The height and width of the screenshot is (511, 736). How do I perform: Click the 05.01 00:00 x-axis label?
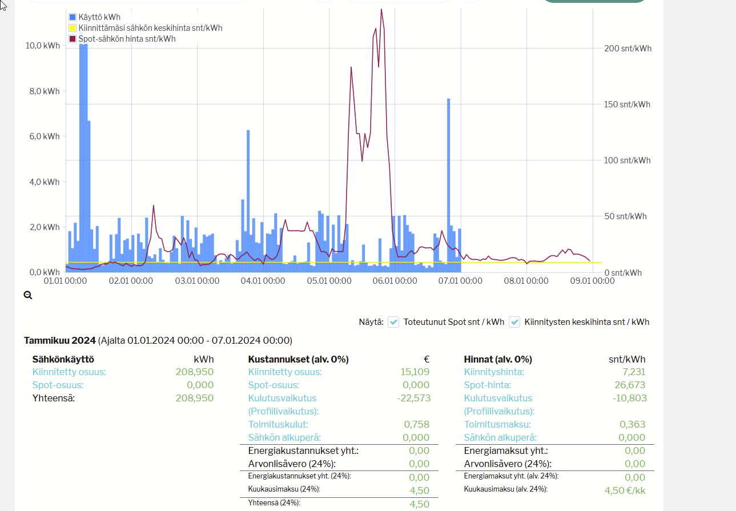coord(329,281)
